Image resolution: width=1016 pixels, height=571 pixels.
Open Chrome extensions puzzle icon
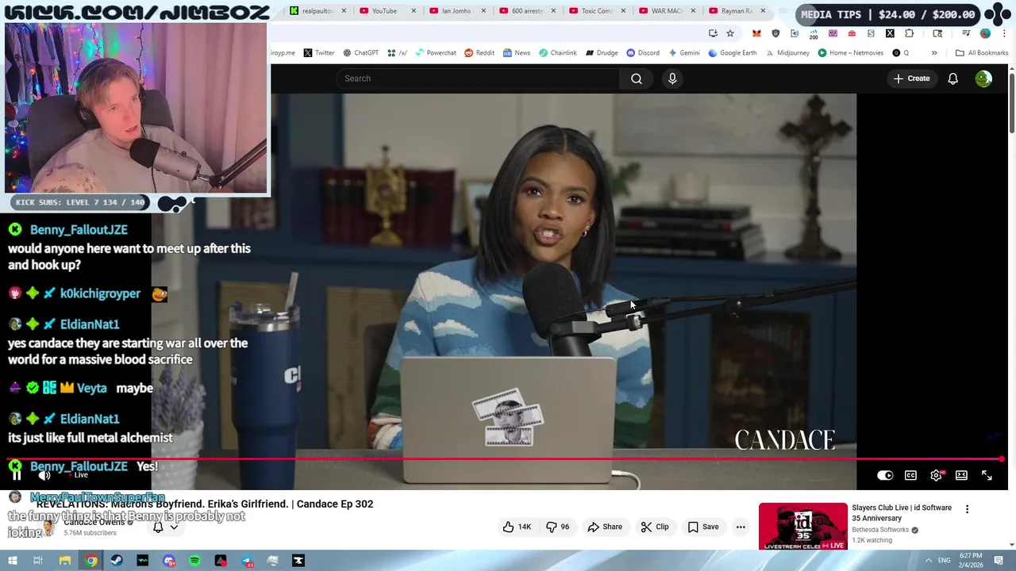point(909,33)
